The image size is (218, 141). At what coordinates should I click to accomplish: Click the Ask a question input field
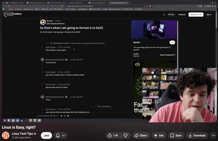point(109,106)
